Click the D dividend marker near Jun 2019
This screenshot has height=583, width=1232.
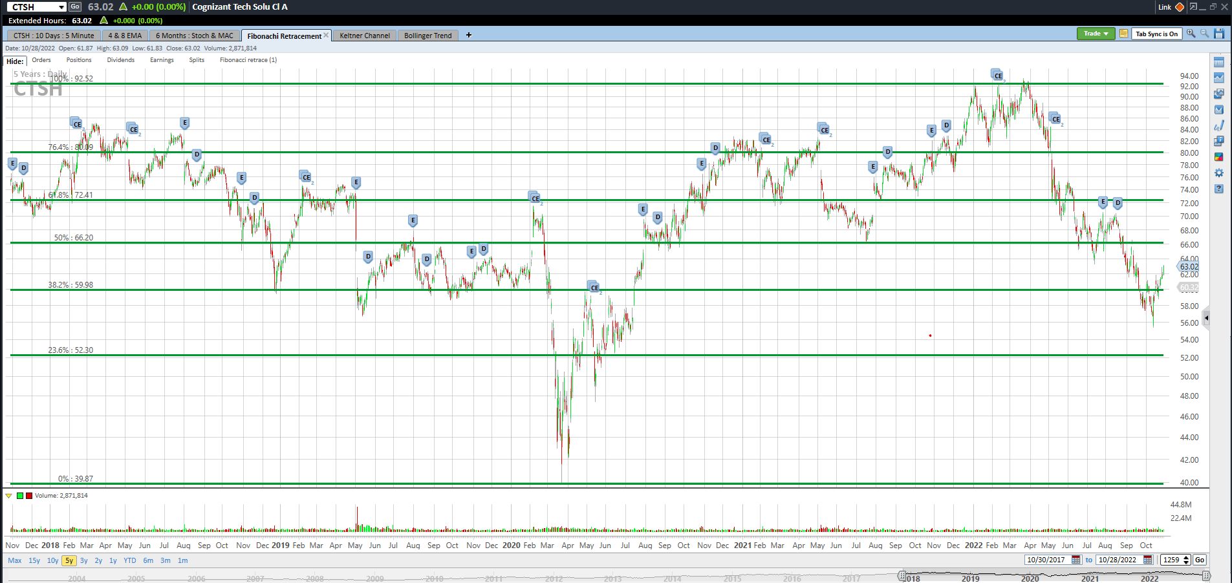pos(368,257)
